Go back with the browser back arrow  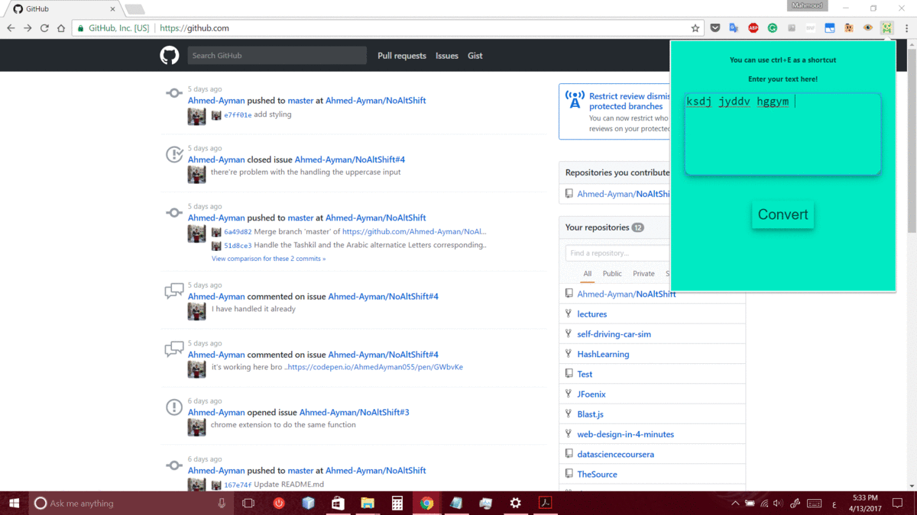coord(11,28)
